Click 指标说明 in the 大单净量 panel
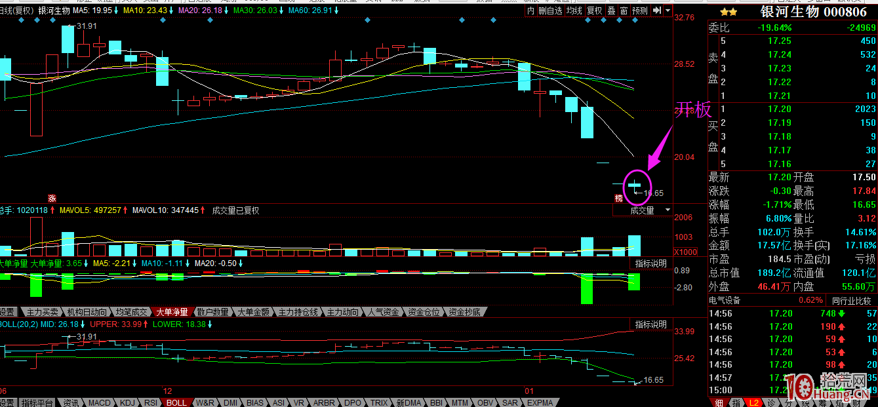This screenshot has height=407, width=878. (x=650, y=263)
